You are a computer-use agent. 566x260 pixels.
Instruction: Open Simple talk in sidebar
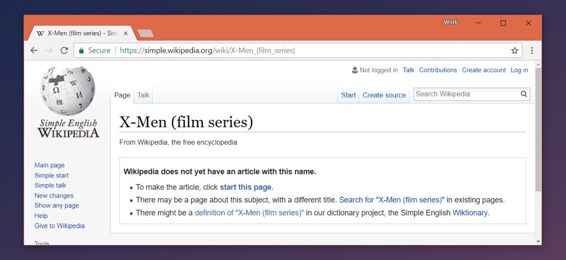coord(50,185)
